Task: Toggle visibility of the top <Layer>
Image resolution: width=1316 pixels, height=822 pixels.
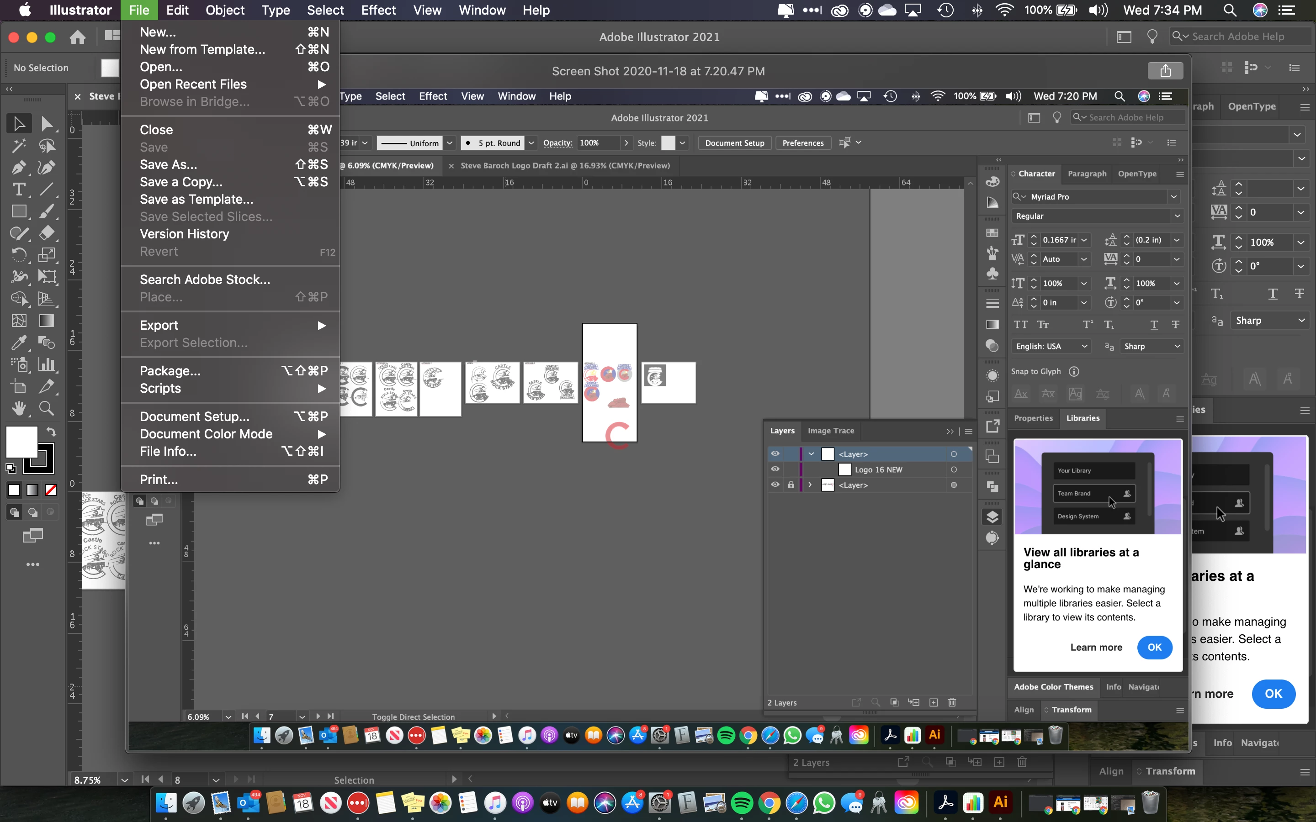Action: click(x=775, y=454)
